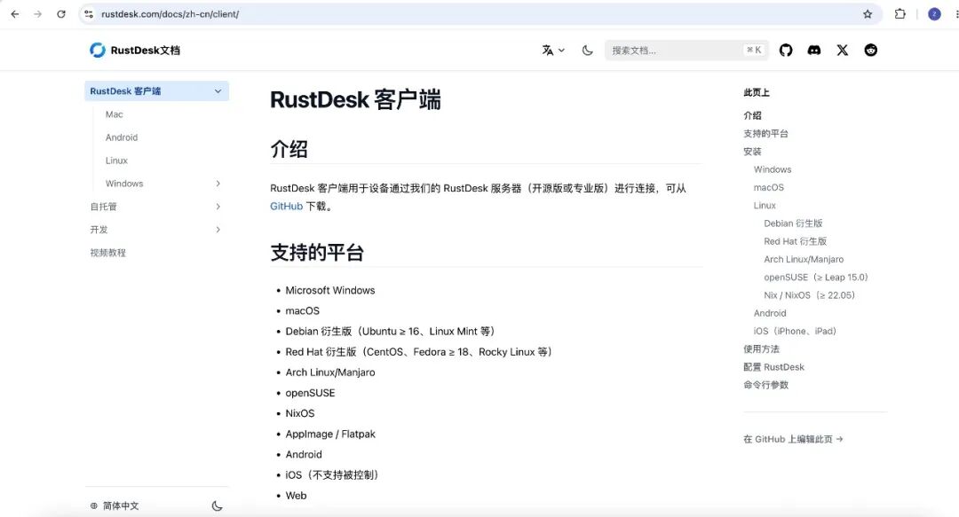Jump to 使用方法 in page outline
Viewport: 959px width, 517px height.
(762, 349)
